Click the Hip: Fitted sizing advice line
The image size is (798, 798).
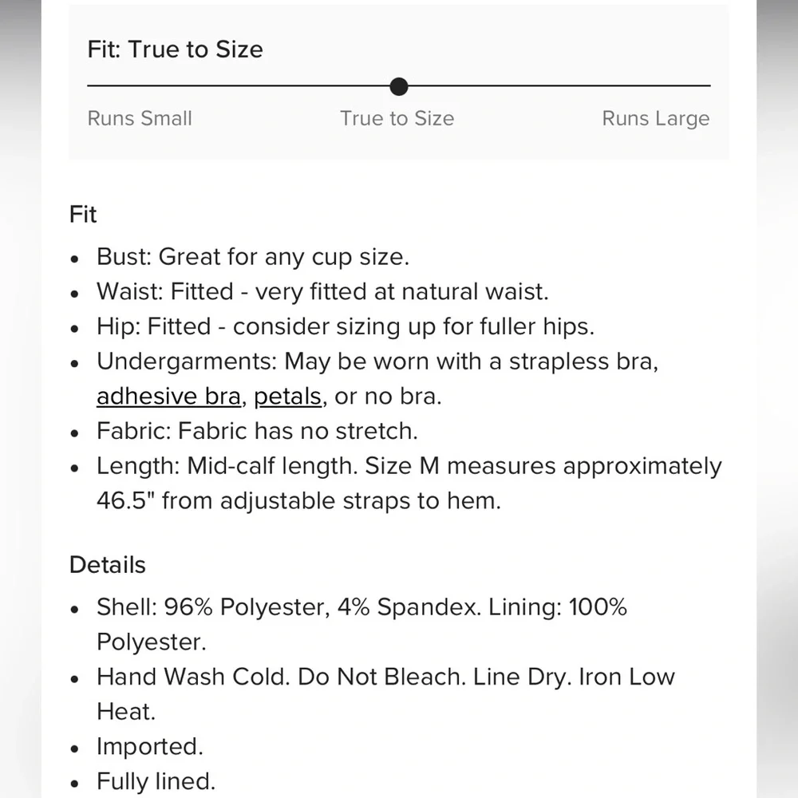point(346,326)
